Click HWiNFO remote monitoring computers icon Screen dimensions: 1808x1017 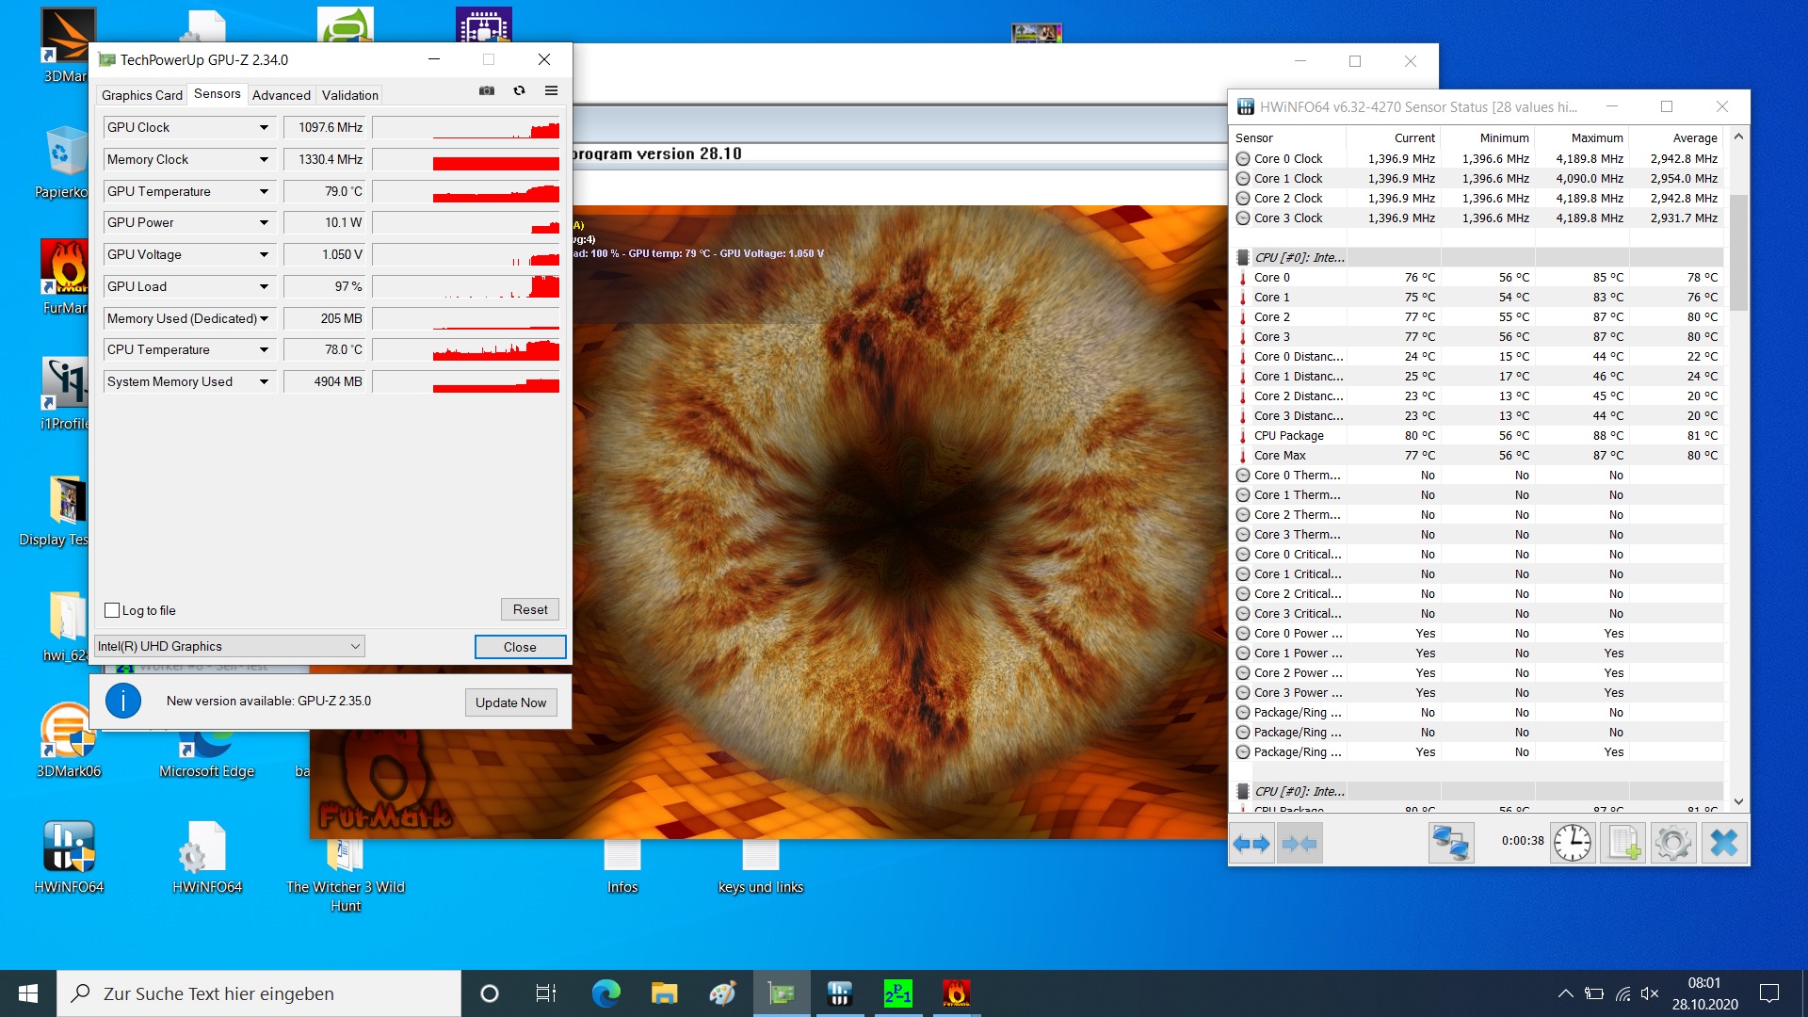point(1450,843)
